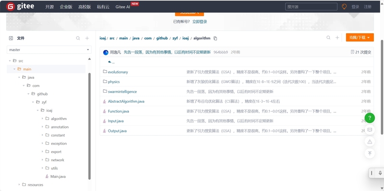
Task: Click the back-to-top arrow icon
Action: tap(370, 154)
